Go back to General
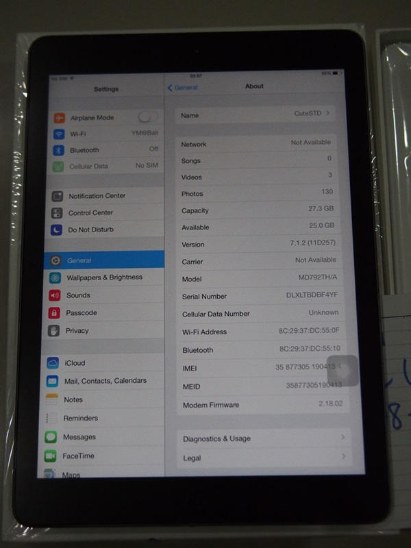411x548 pixels. coord(183,88)
